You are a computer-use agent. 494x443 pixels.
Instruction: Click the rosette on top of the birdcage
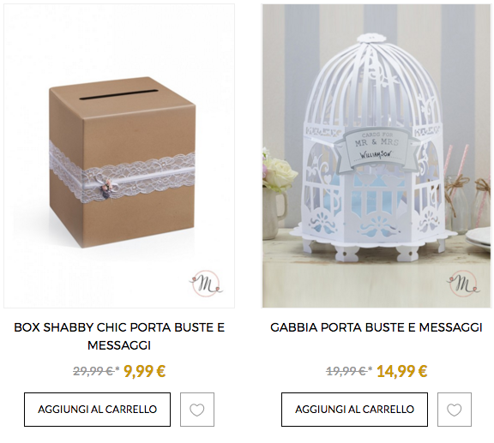(371, 38)
